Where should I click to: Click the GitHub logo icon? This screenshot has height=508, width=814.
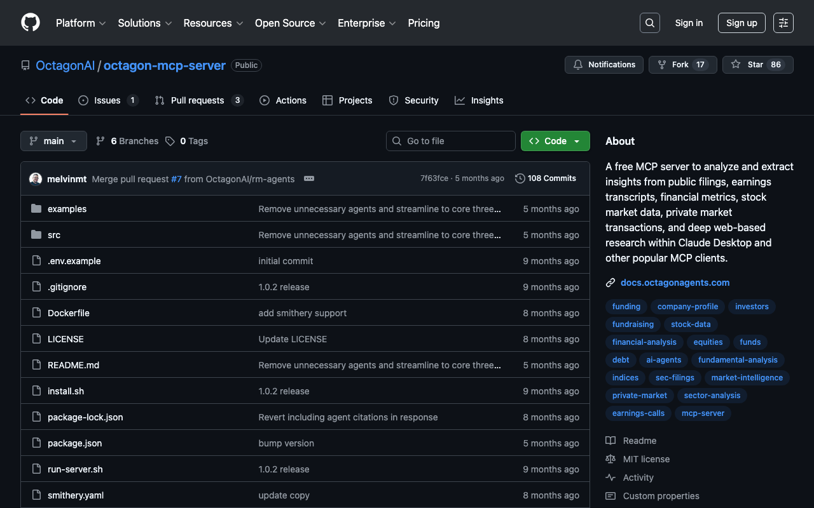(31, 23)
